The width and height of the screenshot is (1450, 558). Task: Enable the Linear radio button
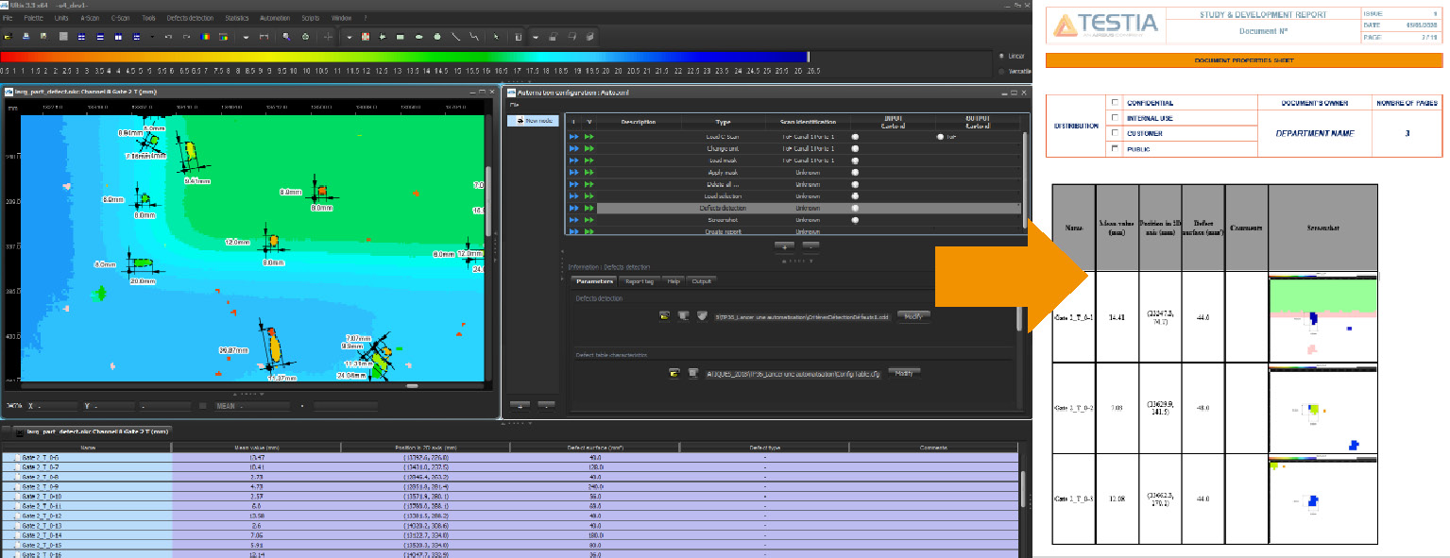tap(1001, 56)
